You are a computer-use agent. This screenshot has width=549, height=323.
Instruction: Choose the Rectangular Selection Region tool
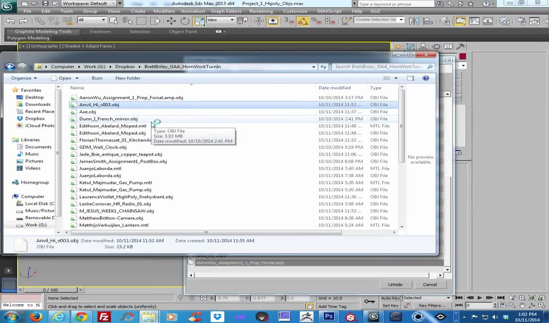point(141,21)
